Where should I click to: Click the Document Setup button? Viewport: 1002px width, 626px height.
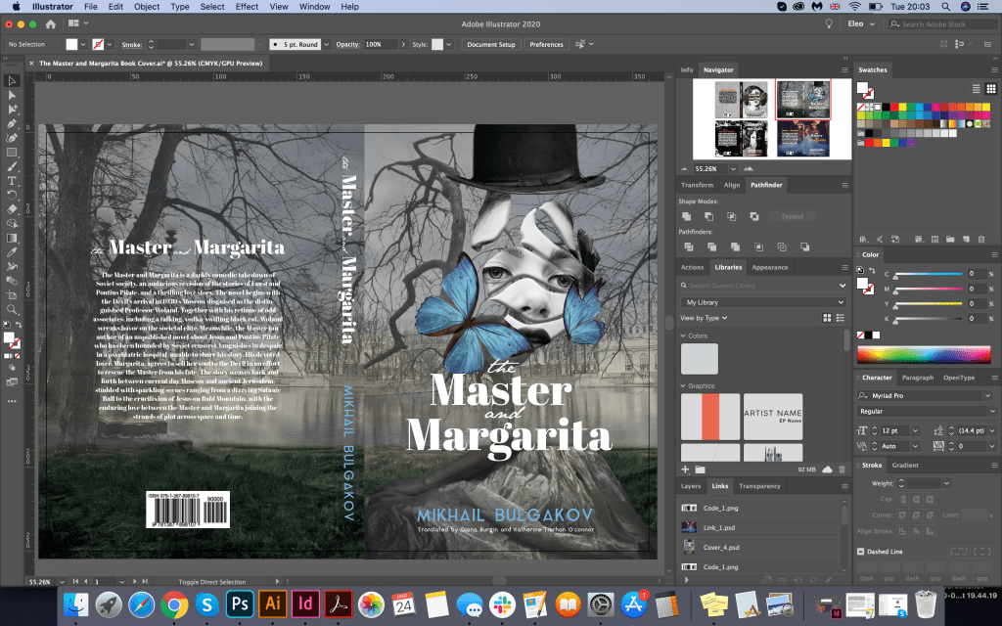click(x=490, y=44)
